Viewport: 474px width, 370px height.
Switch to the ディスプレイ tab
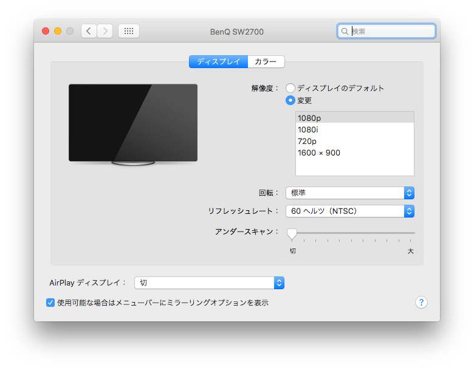[218, 62]
